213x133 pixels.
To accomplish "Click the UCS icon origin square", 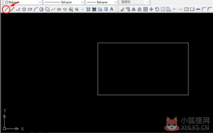I will click(5, 128).
